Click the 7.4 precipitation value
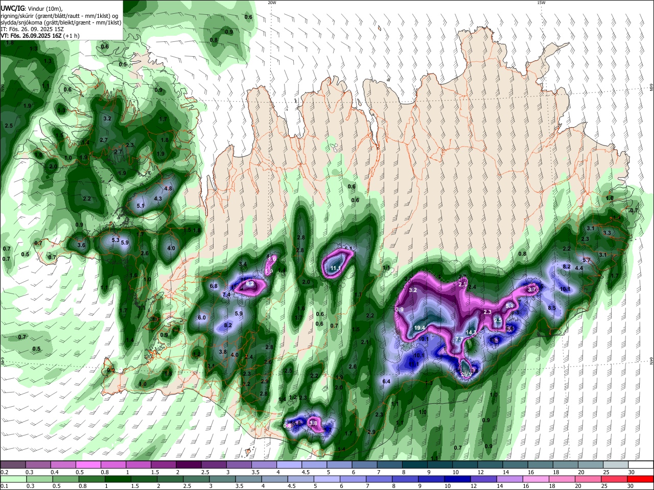Screen dimensions: 654x490 click(x=226, y=295)
